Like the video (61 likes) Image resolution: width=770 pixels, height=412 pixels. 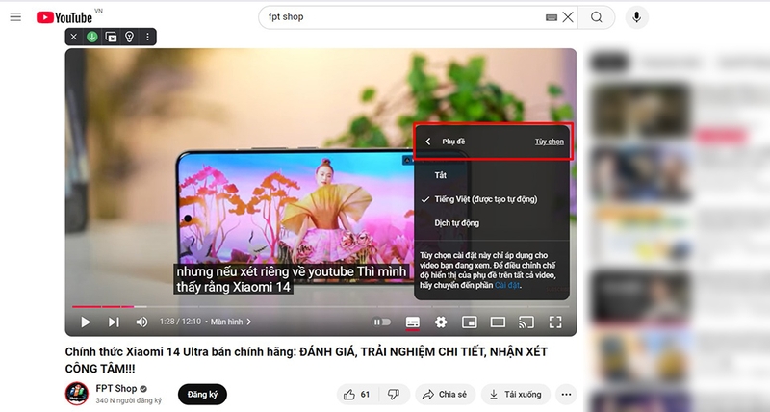click(357, 395)
